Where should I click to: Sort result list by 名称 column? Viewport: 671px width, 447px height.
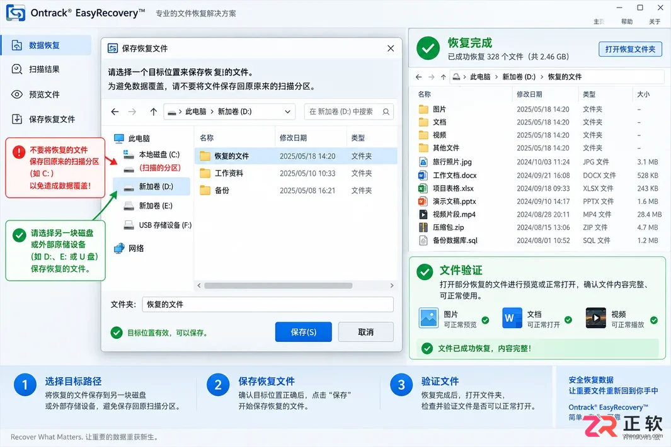click(425, 94)
